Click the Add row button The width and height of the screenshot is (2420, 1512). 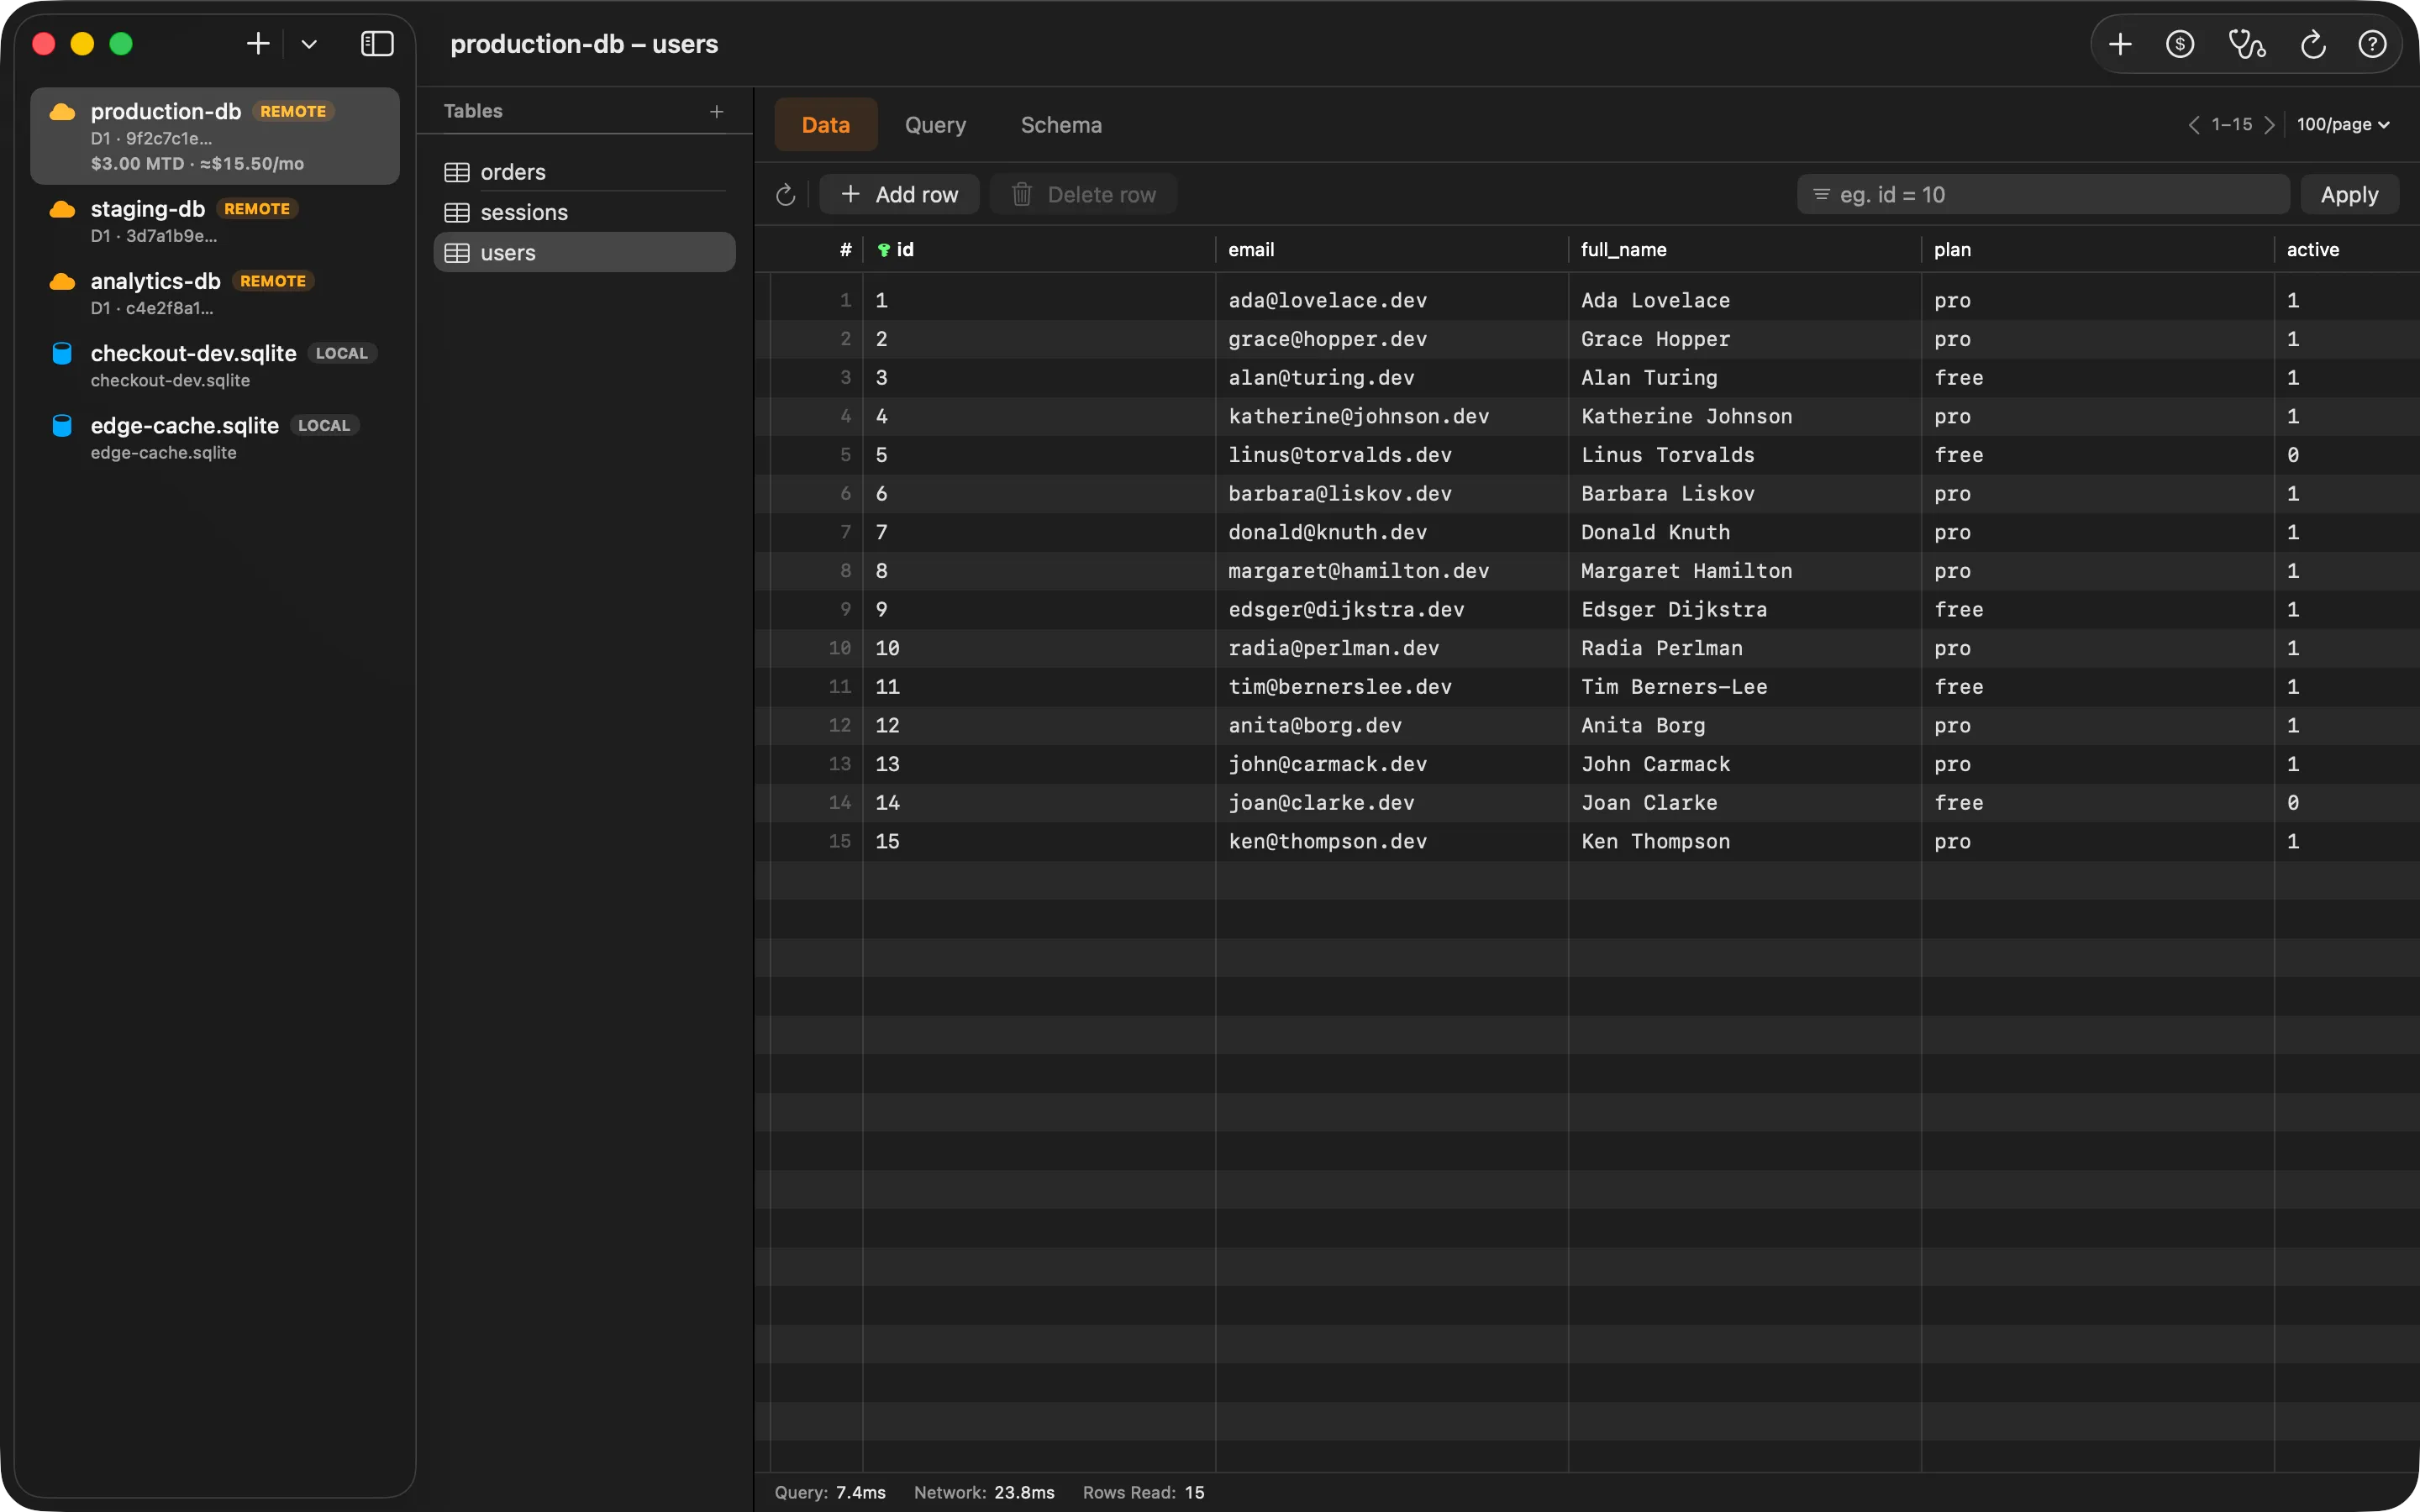point(900,194)
